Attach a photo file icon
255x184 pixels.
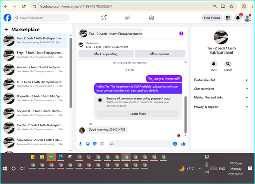88,144
